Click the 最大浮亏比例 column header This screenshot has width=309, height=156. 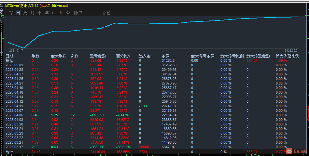point(232,56)
